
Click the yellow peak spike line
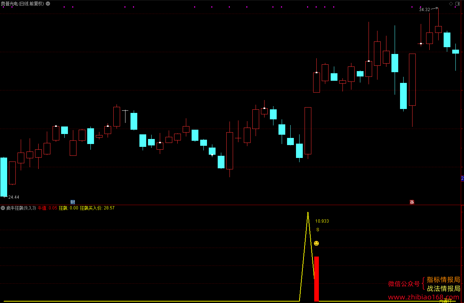pyautogui.click(x=307, y=257)
